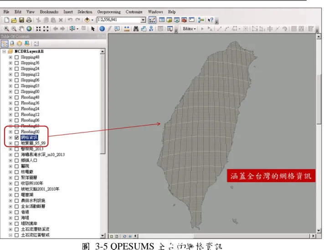The image size is (324, 250).
Task: Open the ModelBuilder window icon
Action: pos(201,20)
